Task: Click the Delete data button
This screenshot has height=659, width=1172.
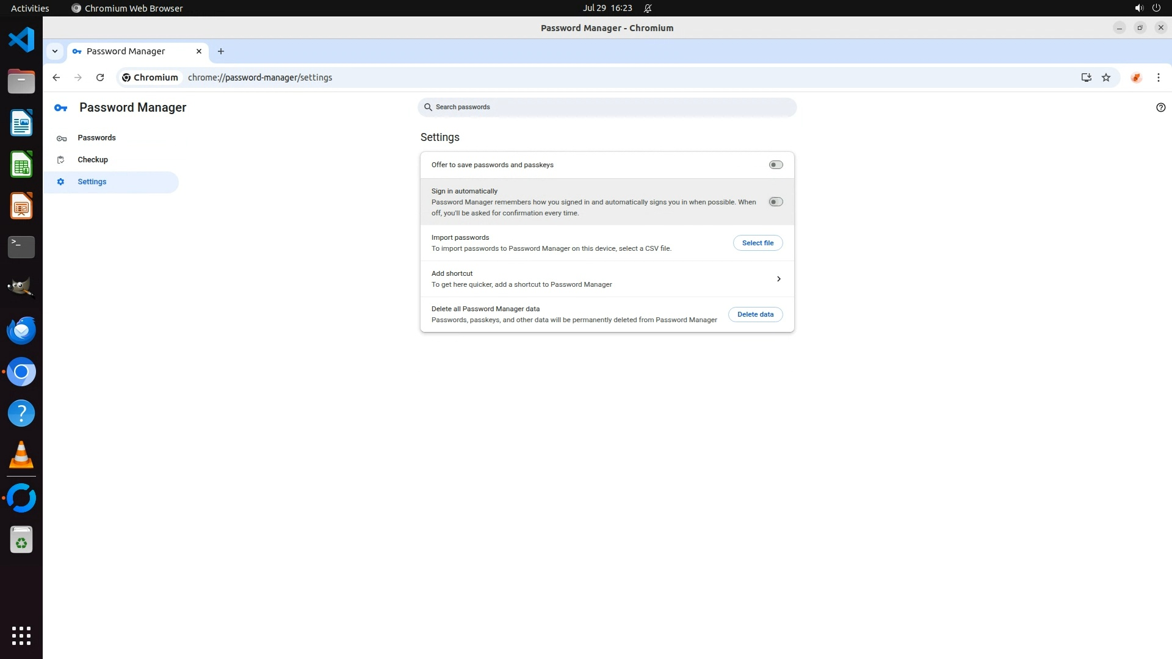Action: coord(755,314)
